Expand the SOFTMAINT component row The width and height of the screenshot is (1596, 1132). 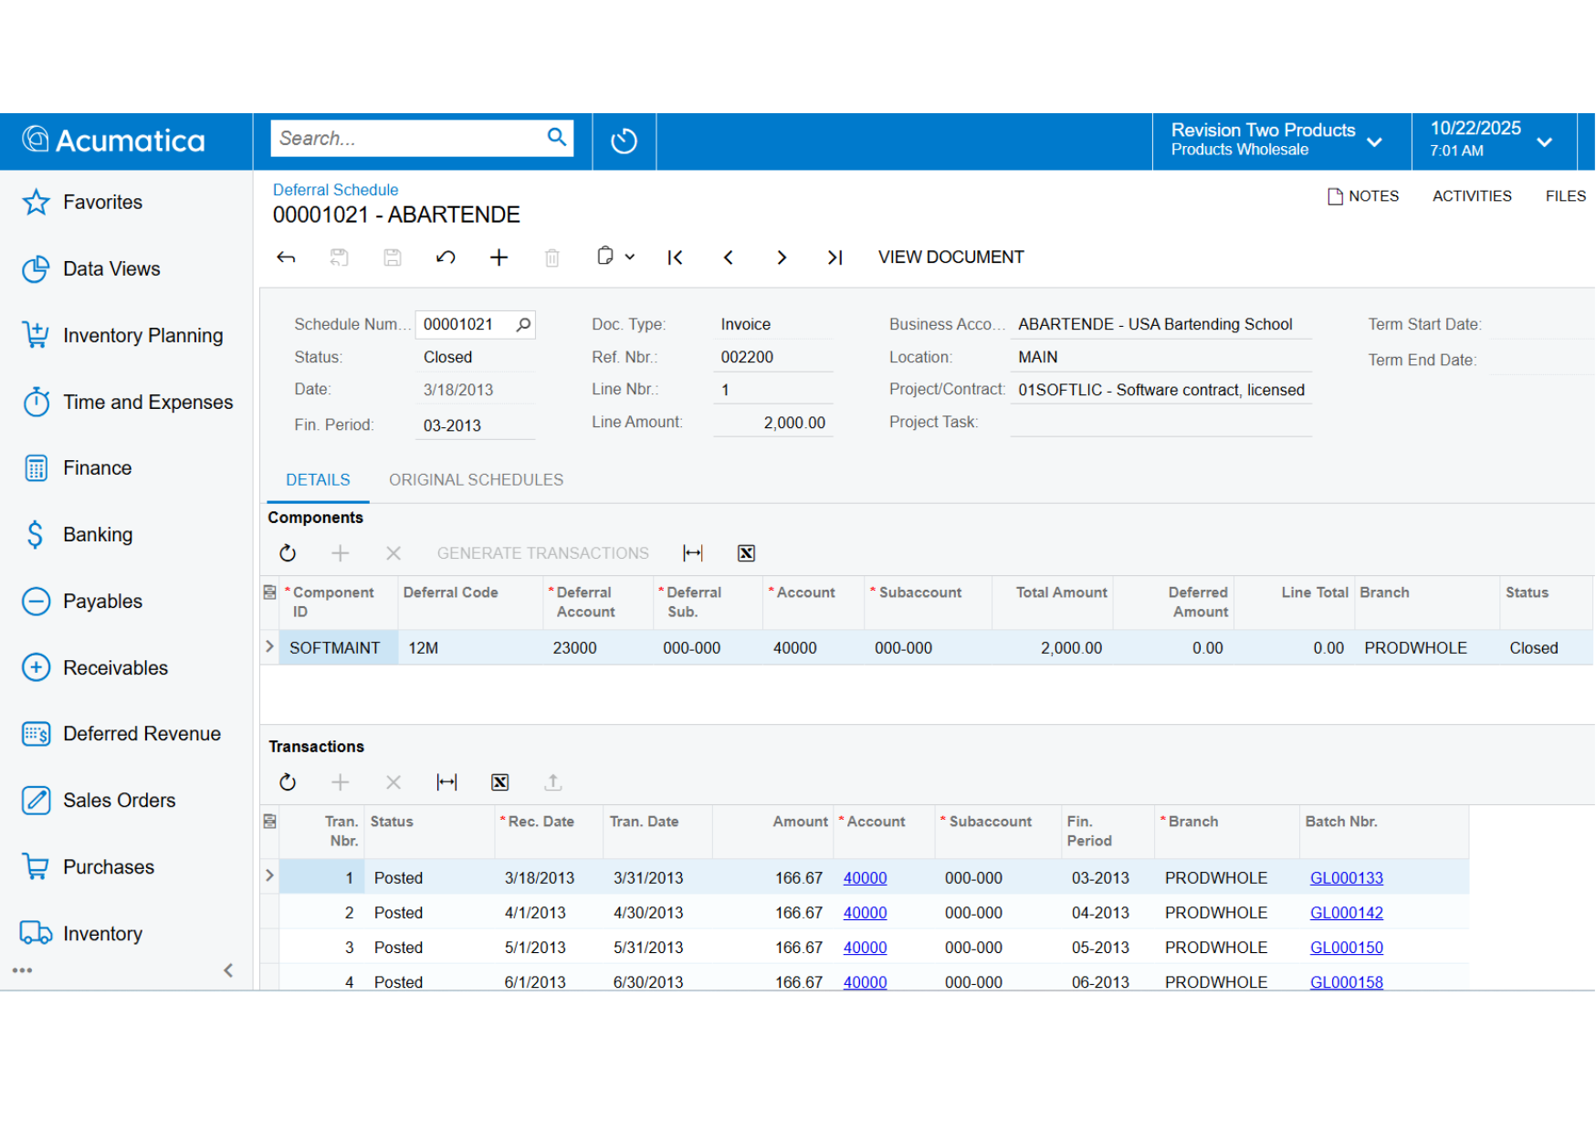pyautogui.click(x=269, y=647)
